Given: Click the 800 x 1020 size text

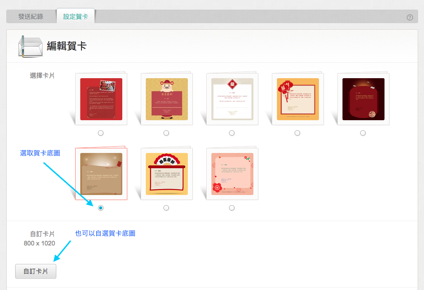Looking at the screenshot, I should [x=40, y=243].
